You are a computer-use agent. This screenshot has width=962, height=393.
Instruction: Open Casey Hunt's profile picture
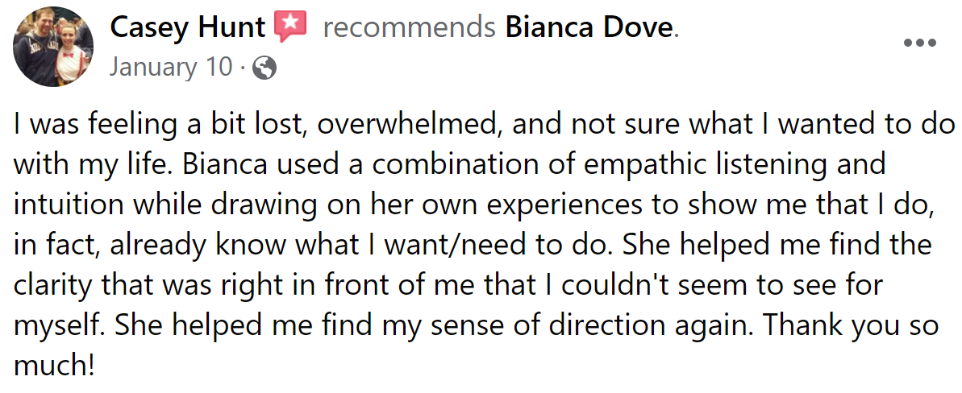(x=54, y=47)
